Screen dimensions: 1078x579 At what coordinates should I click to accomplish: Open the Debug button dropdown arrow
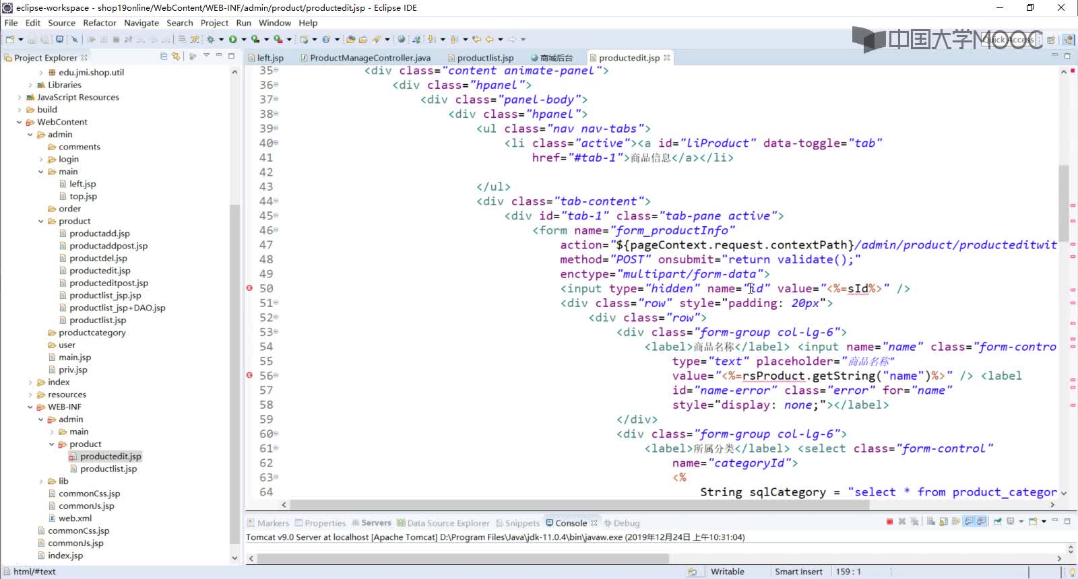point(221,40)
